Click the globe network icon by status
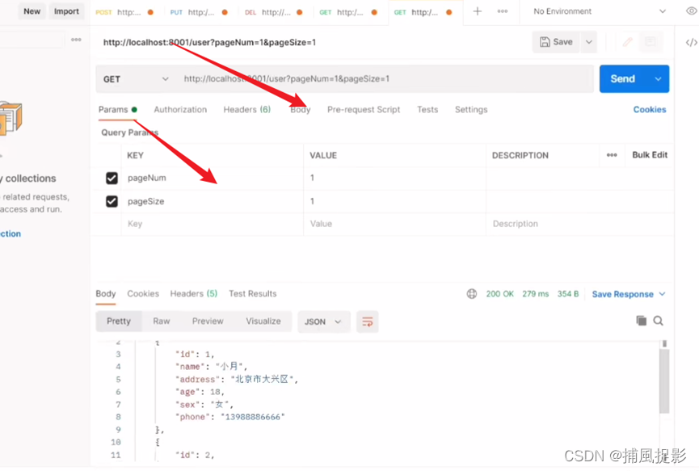 coord(472,294)
